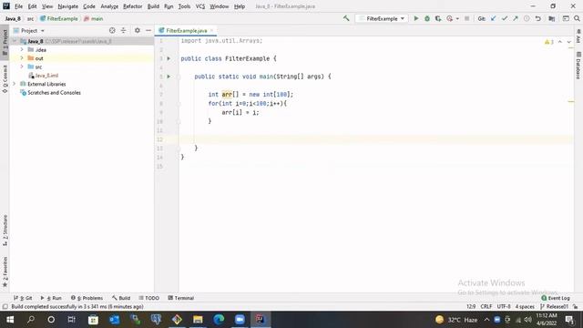The height and width of the screenshot is (328, 583).
Task: Toggle the Commit side tool window
Action: point(5,79)
